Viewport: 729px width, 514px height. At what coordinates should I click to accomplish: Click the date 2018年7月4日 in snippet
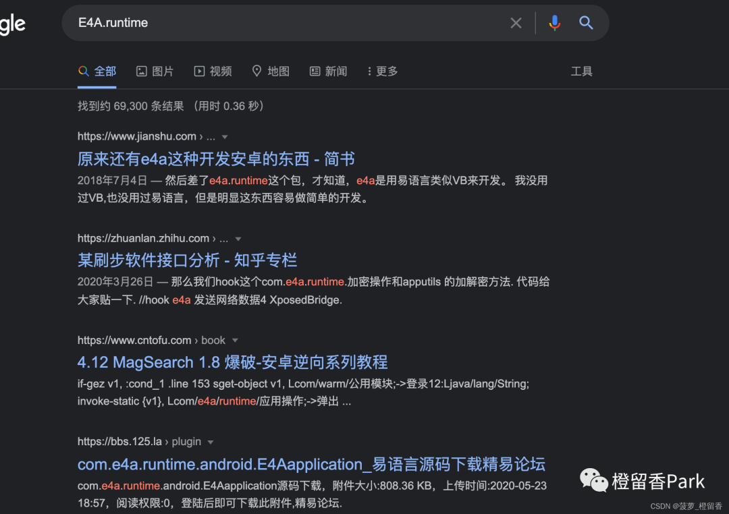(x=112, y=180)
